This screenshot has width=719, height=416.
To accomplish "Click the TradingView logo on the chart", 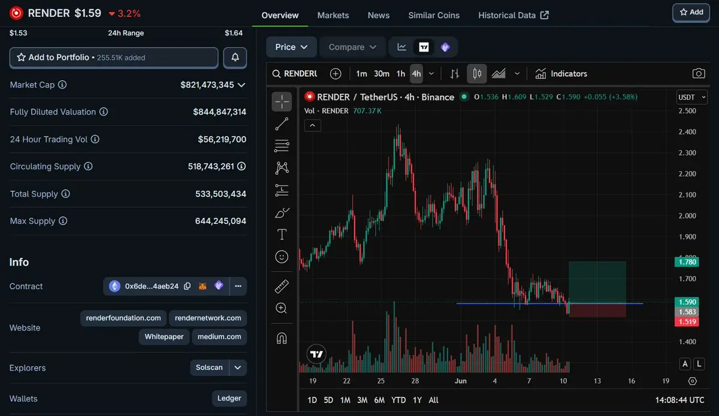I will (x=317, y=354).
